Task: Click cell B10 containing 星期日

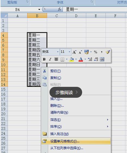Action: 34,65
